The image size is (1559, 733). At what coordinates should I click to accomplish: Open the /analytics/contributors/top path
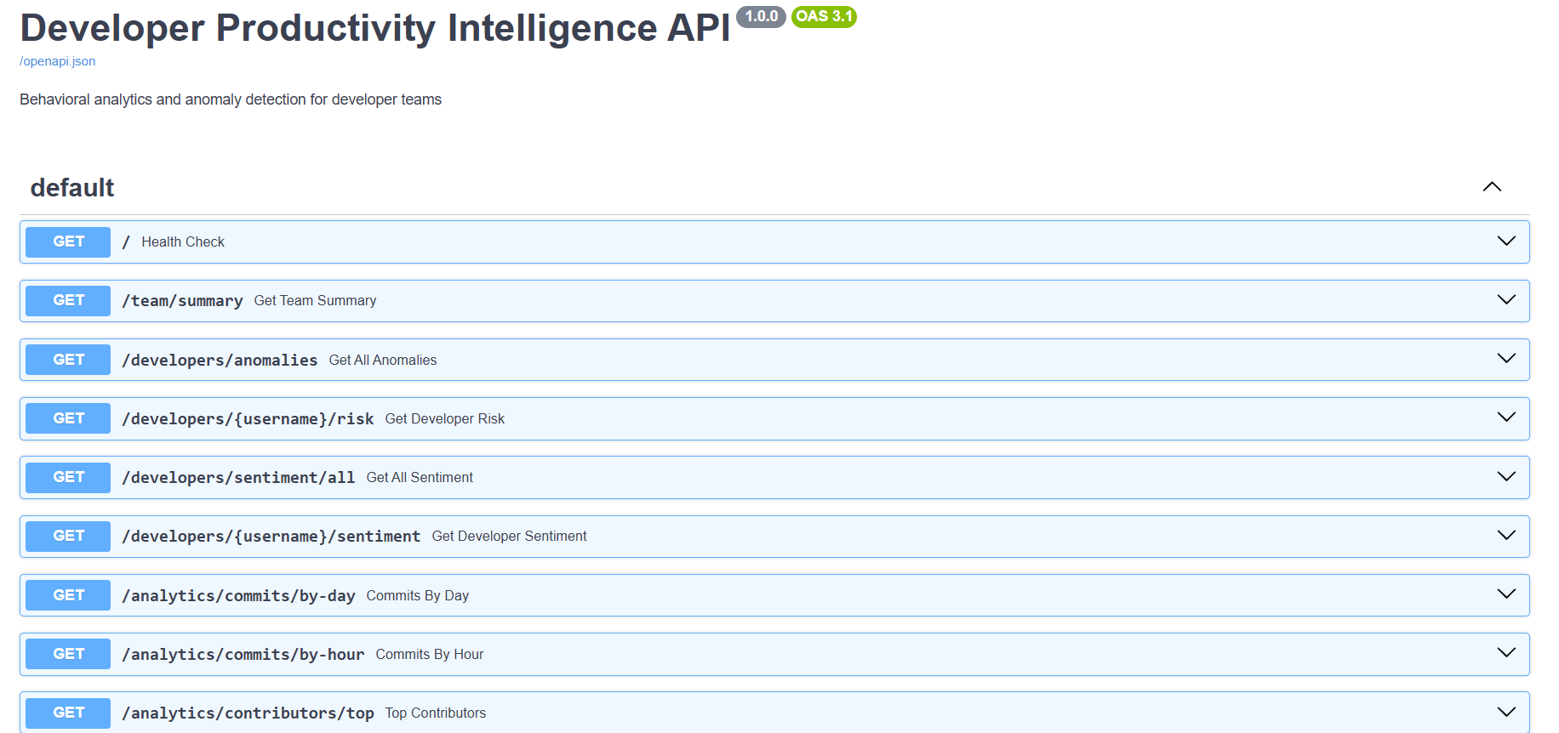248,713
